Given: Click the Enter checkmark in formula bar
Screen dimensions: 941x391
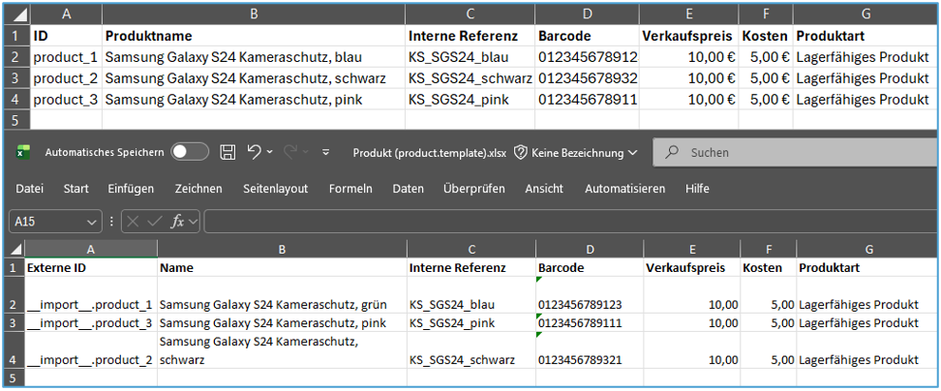Looking at the screenshot, I should [155, 222].
